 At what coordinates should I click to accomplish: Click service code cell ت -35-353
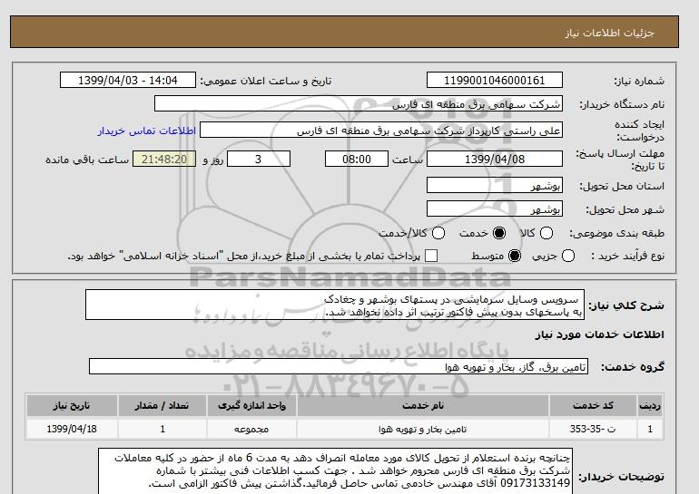click(593, 429)
